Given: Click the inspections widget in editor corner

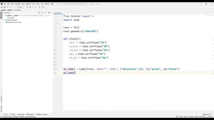Looking at the screenshot, I should 207,16.
